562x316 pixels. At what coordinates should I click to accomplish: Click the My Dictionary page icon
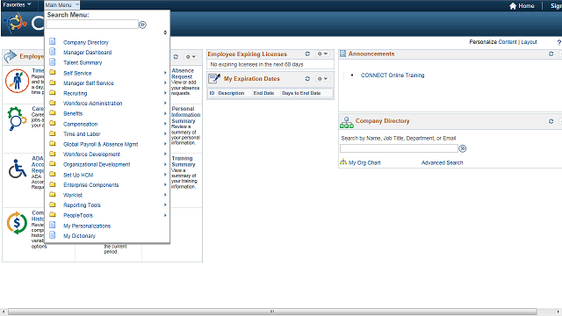click(53, 235)
